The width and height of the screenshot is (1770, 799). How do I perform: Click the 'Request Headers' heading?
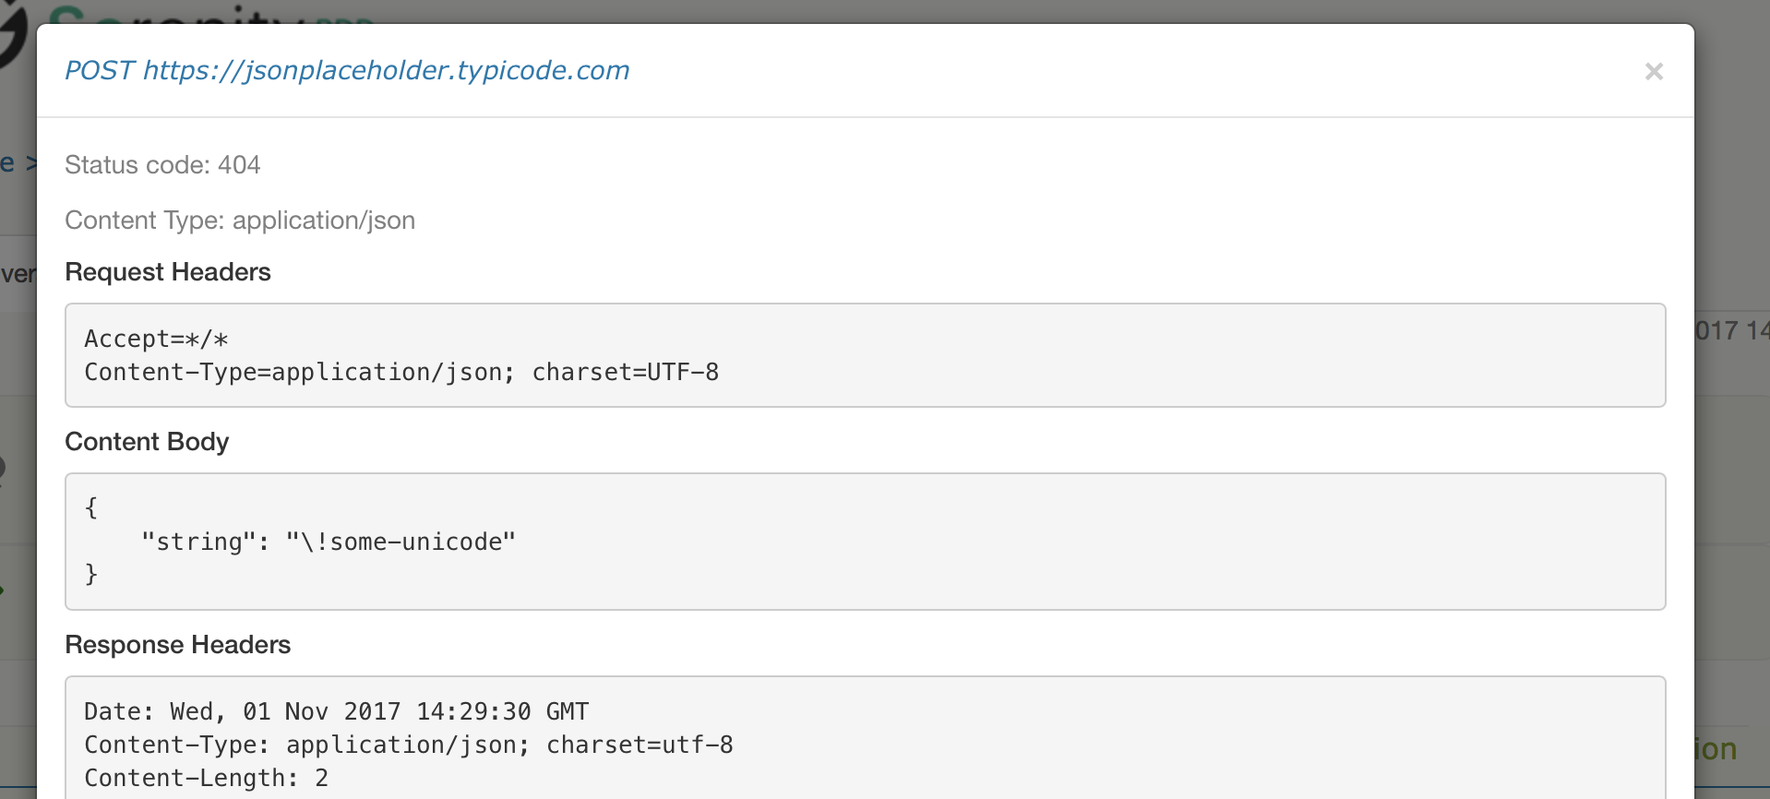pyautogui.click(x=168, y=272)
